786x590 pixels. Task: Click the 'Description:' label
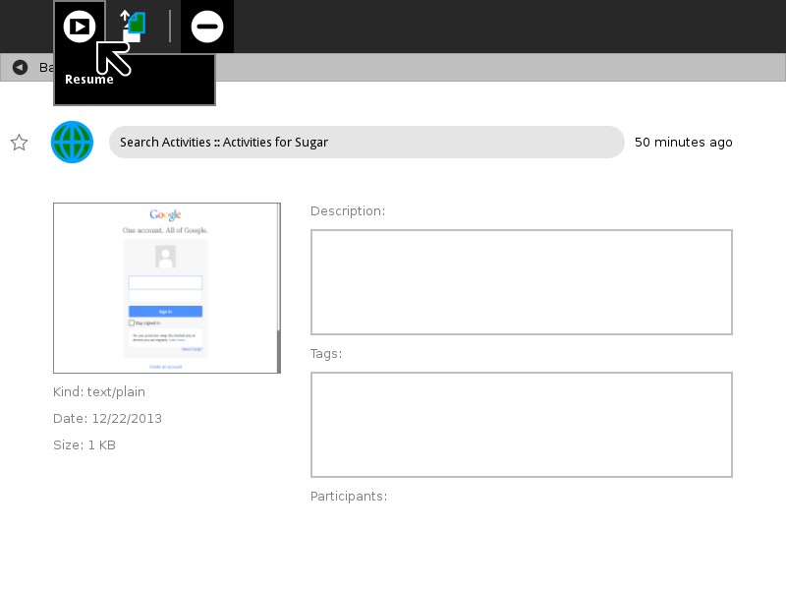pos(348,210)
